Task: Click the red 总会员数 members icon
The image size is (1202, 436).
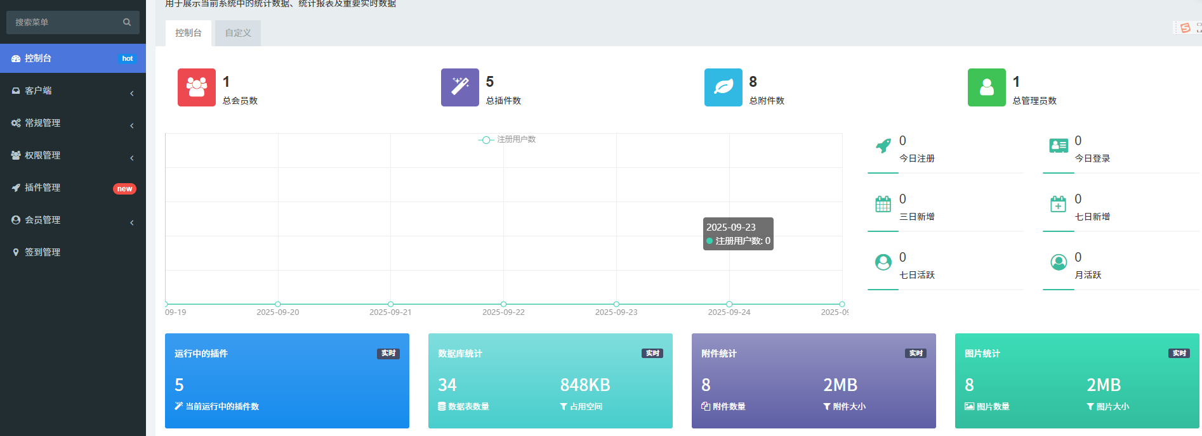Action: 196,87
